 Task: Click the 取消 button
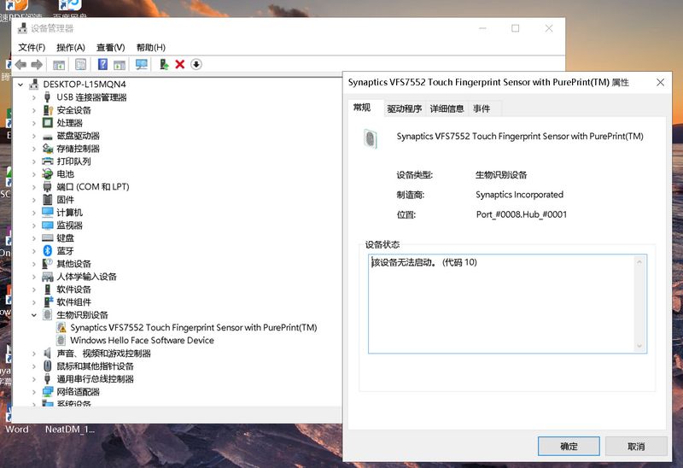[636, 446]
